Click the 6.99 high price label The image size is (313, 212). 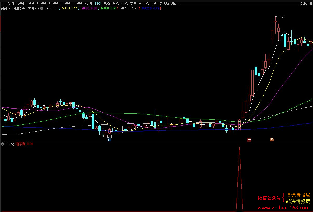click(x=282, y=17)
